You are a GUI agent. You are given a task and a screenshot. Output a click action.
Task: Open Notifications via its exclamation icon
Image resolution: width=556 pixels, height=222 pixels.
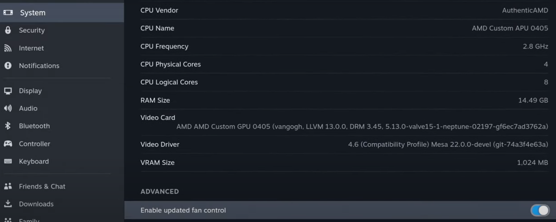pyautogui.click(x=8, y=66)
